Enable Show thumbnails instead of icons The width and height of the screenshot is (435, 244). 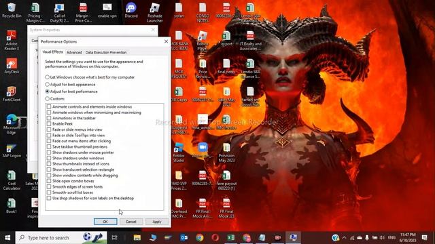pyautogui.click(x=49, y=164)
